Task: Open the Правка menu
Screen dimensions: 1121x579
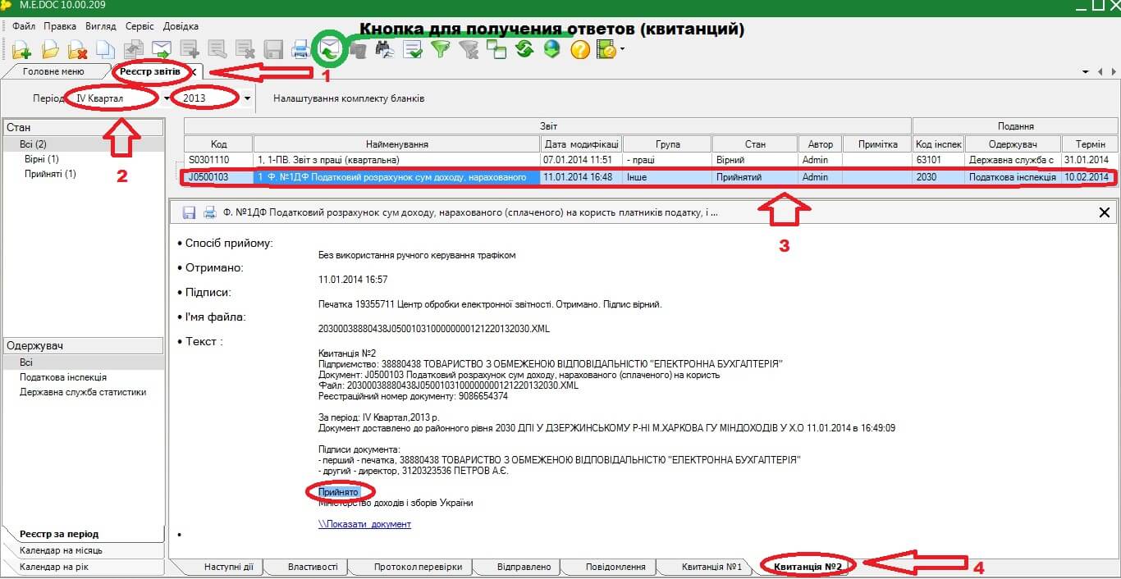Action: pos(60,26)
